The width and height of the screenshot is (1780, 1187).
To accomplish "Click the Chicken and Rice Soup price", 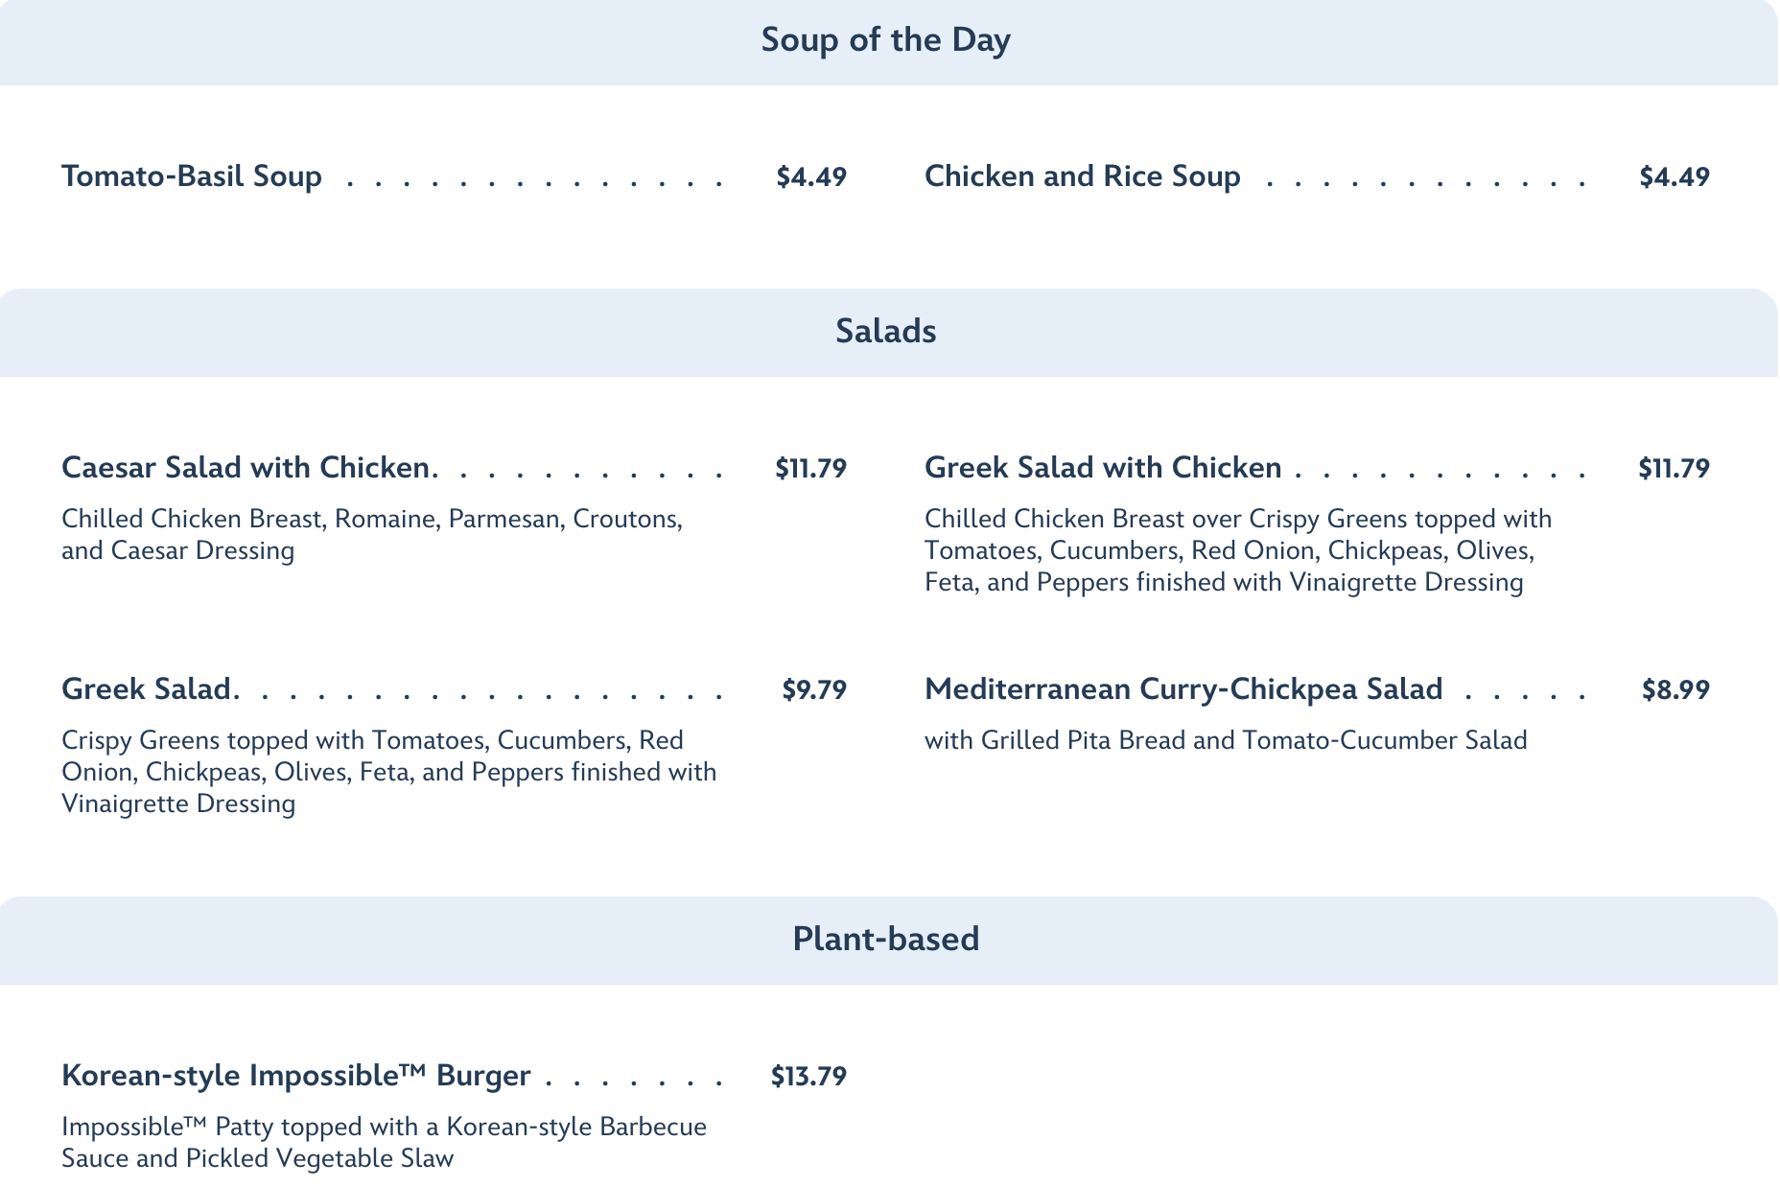I will click(1674, 176).
